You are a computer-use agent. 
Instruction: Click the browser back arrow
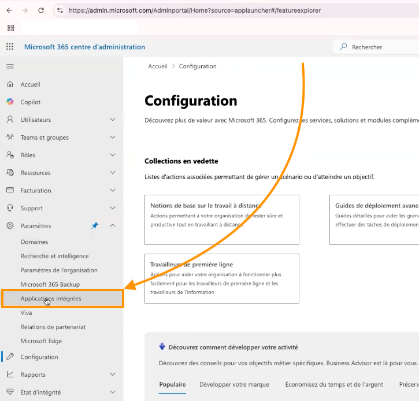(9, 10)
